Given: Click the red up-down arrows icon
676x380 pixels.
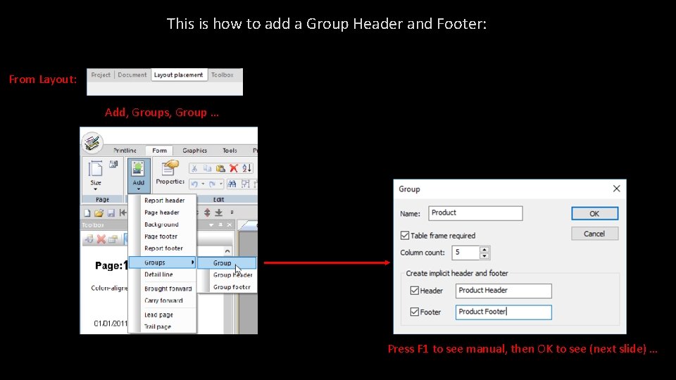Looking at the screenshot, I should [207, 213].
